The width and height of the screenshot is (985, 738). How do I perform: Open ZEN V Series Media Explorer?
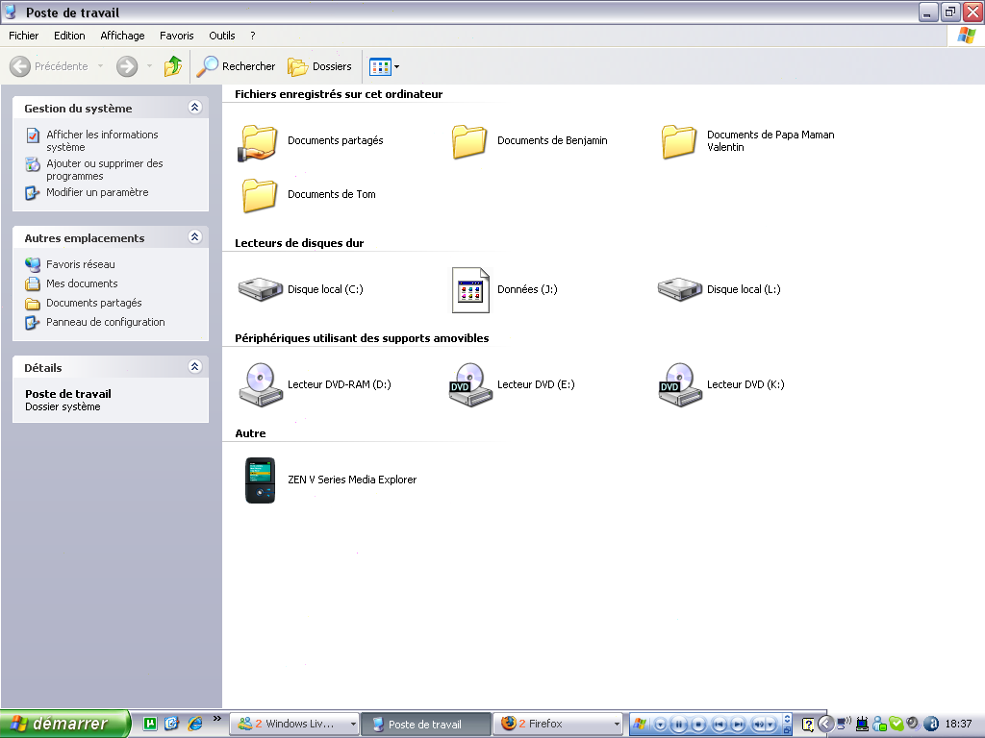[x=260, y=480]
